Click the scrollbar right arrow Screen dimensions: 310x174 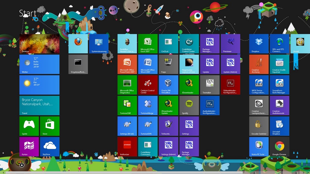tap(304, 173)
